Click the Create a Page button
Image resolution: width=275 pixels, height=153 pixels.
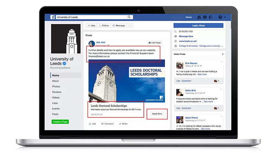pos(60,122)
